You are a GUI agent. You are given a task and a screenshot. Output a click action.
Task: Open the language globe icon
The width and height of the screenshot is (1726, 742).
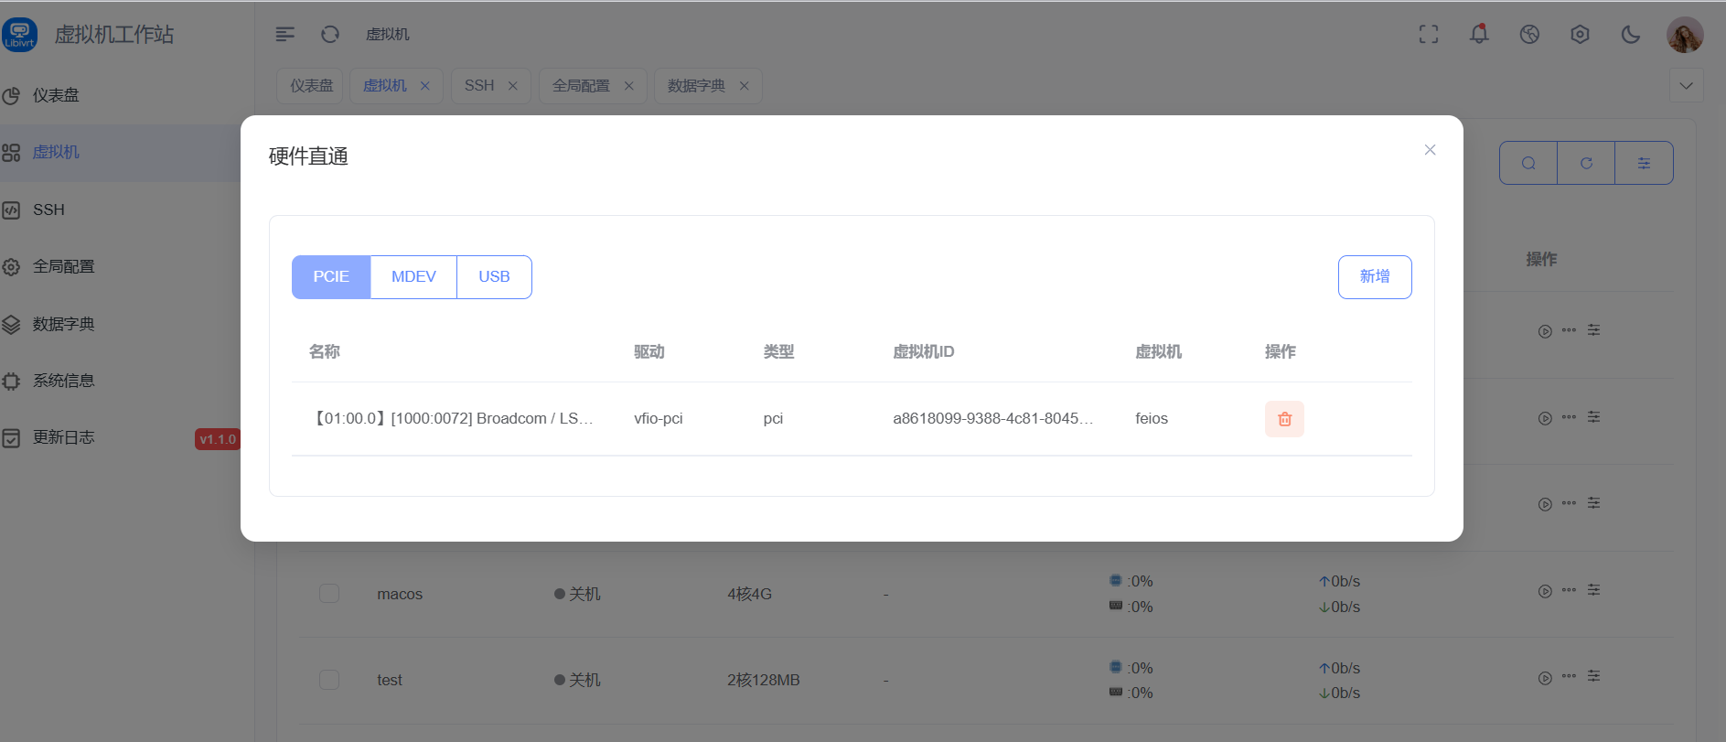(1529, 35)
